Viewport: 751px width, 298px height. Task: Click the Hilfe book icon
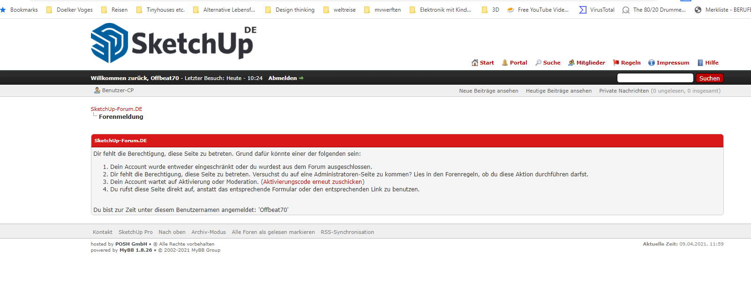point(700,63)
